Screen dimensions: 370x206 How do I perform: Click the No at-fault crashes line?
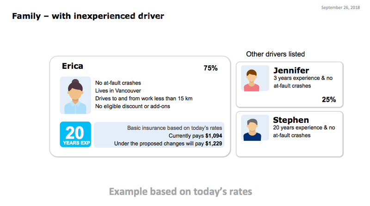pos(118,83)
